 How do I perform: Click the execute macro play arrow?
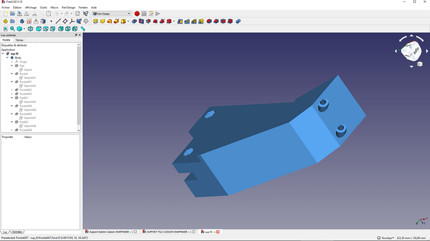(157, 14)
